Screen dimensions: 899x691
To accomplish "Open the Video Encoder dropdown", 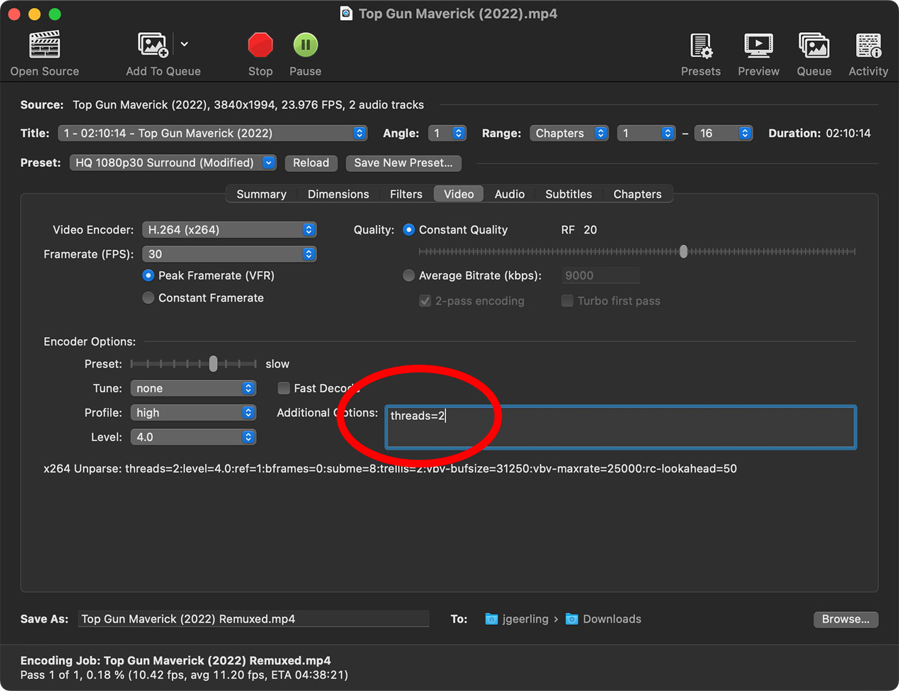I will click(x=229, y=229).
